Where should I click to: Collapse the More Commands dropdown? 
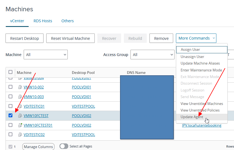pyautogui.click(x=196, y=38)
